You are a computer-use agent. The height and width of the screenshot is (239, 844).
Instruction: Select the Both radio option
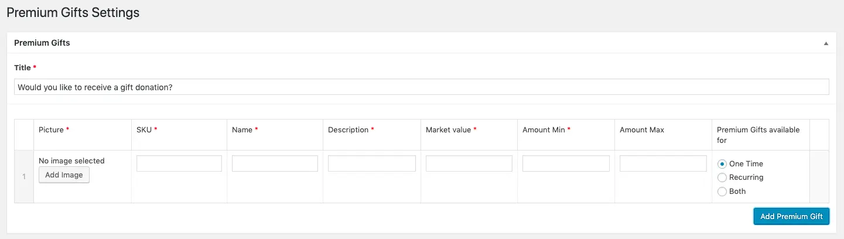tap(722, 192)
